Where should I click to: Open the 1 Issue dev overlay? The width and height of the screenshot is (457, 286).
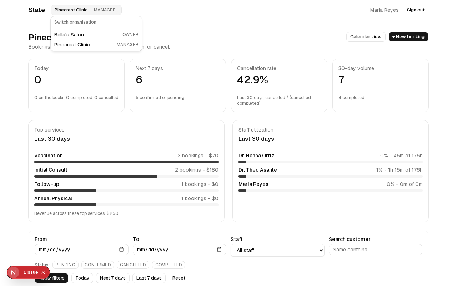click(31, 272)
